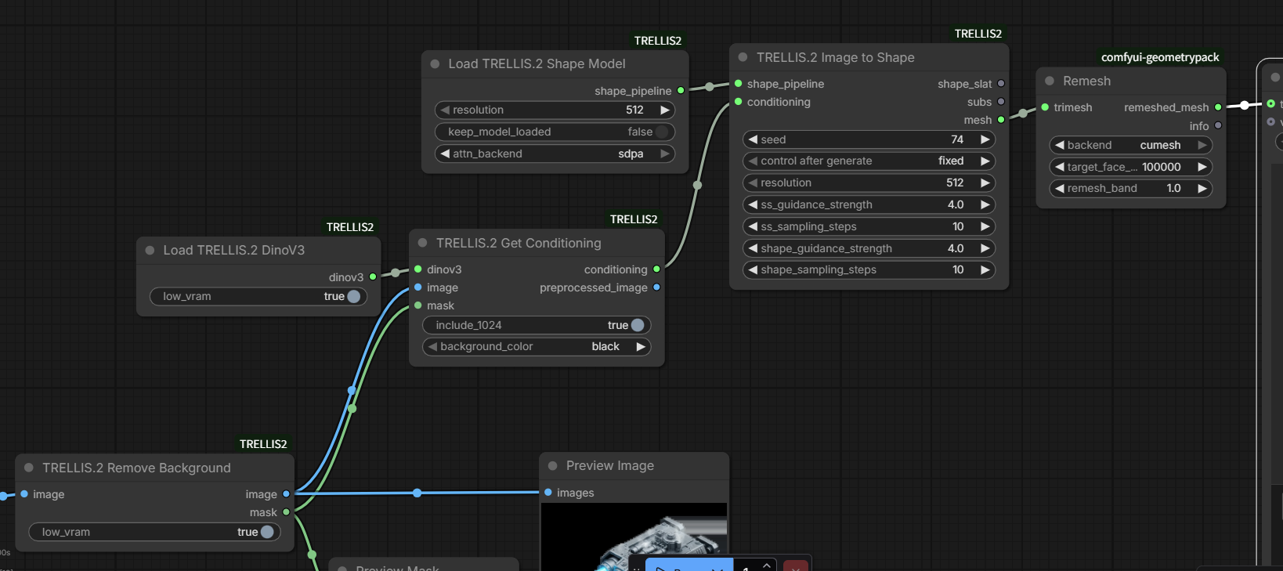
Task: Click the shape_pipeline output port on Shape Model node
Action: (681, 91)
